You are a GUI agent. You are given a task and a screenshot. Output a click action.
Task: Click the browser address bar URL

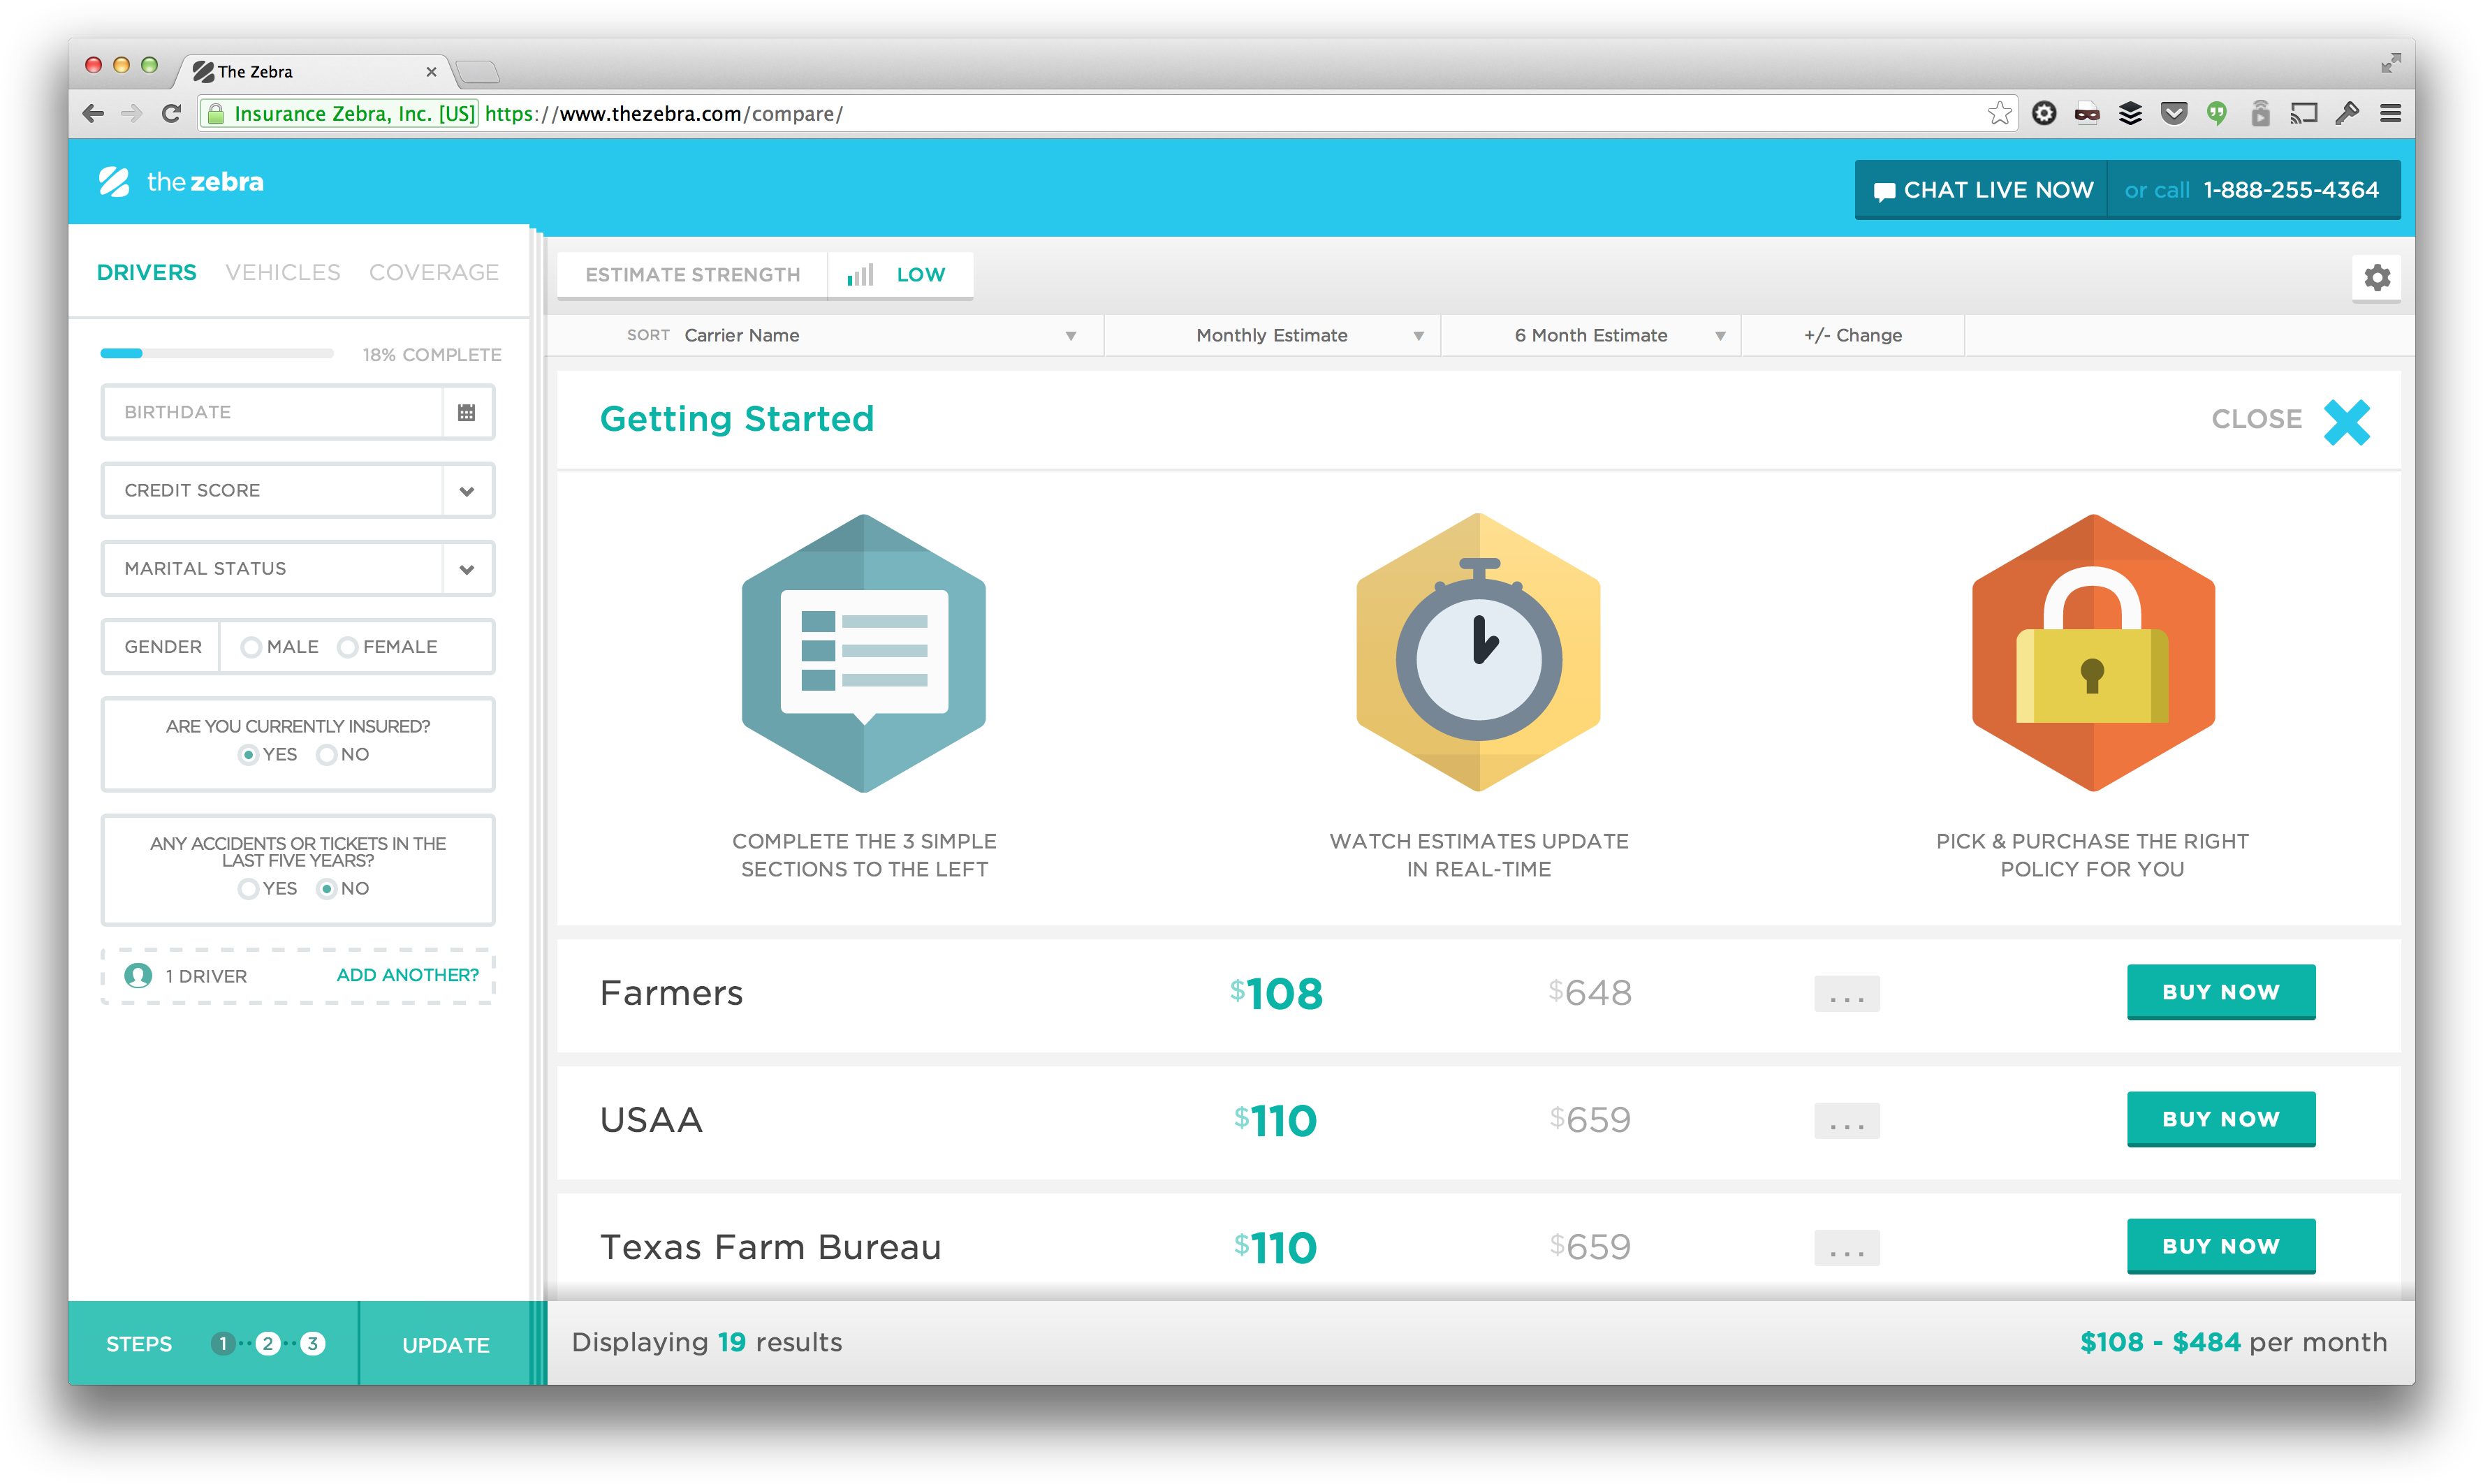pyautogui.click(x=664, y=114)
